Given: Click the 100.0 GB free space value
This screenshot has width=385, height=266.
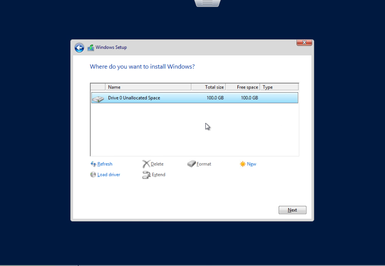Looking at the screenshot, I should click(x=250, y=98).
